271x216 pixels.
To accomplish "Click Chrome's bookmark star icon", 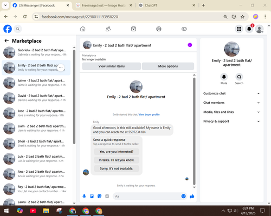I will 242,17.
